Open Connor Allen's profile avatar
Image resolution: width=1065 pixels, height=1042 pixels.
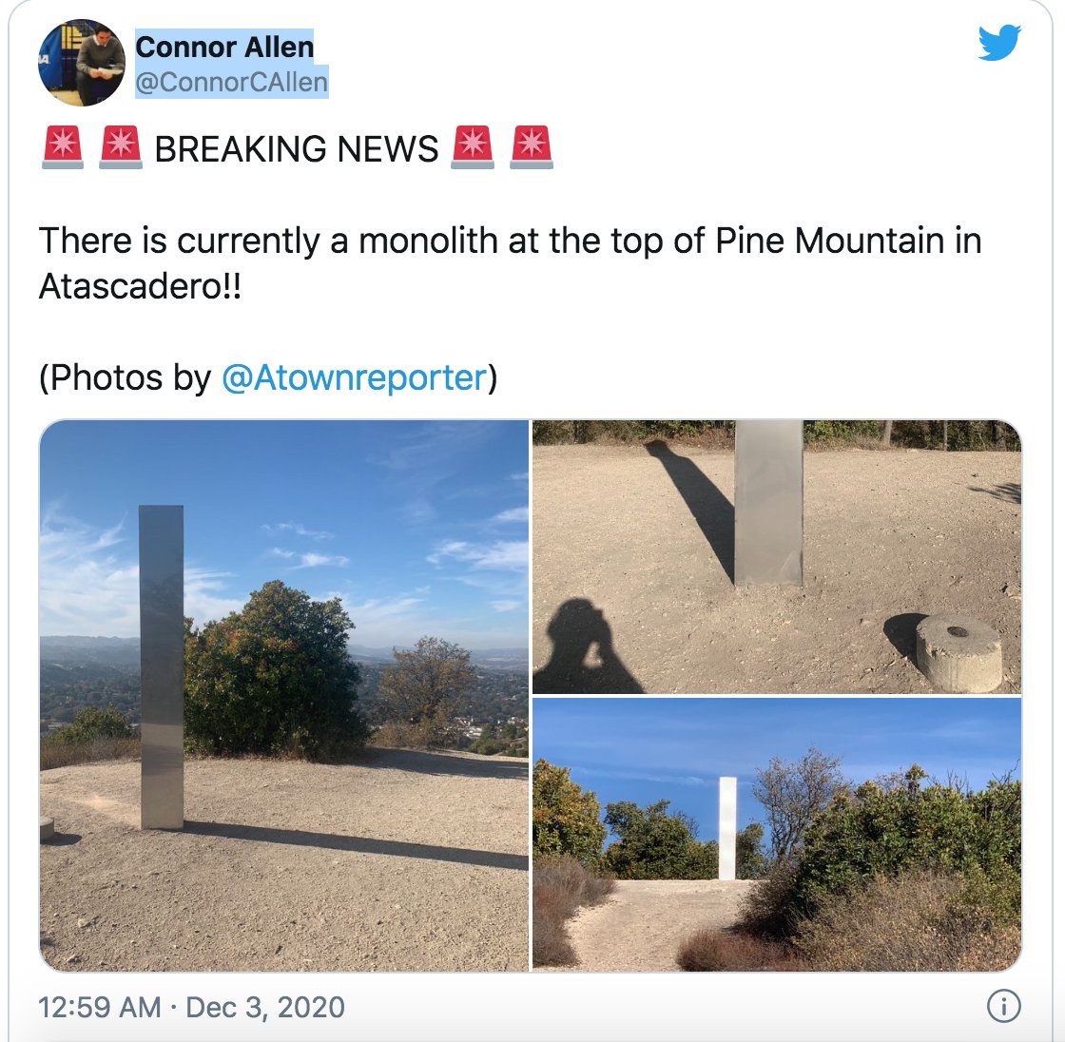[82, 63]
